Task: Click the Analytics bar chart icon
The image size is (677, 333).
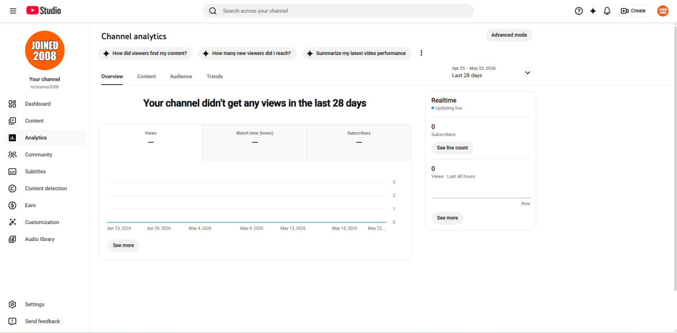Action: (x=13, y=137)
